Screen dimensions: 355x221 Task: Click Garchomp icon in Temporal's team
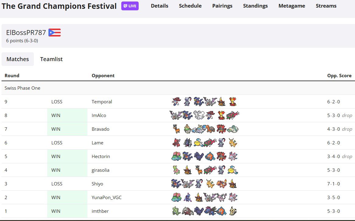click(x=199, y=102)
